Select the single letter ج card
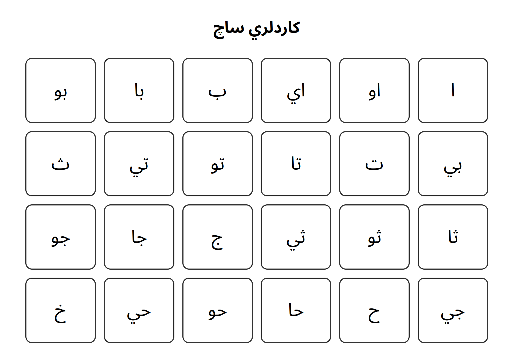505x344 pixels. [x=217, y=237]
